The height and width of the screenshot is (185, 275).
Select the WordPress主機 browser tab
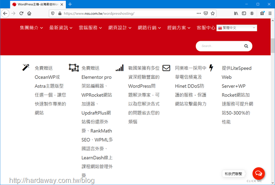click(x=38, y=4)
